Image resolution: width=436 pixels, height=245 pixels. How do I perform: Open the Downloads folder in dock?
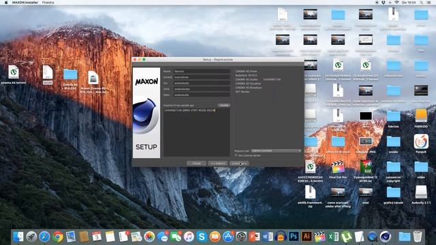405,237
